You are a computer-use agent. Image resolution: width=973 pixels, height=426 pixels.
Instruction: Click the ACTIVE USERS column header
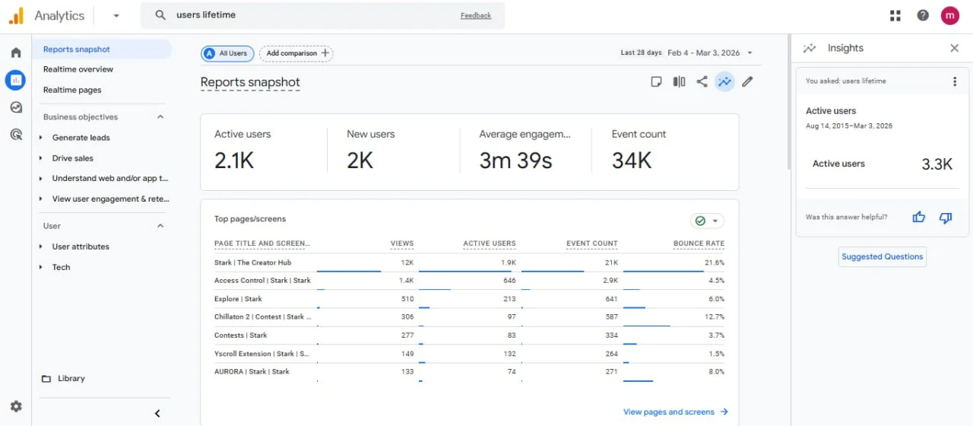click(490, 243)
